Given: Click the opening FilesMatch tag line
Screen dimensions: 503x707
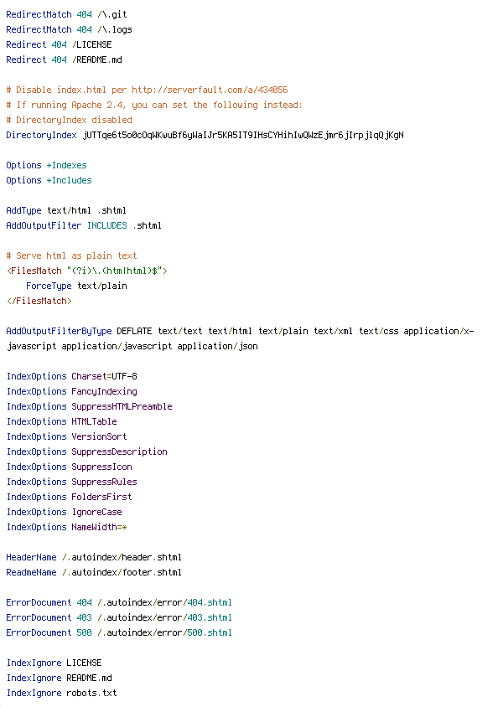Looking at the screenshot, I should (86, 271).
